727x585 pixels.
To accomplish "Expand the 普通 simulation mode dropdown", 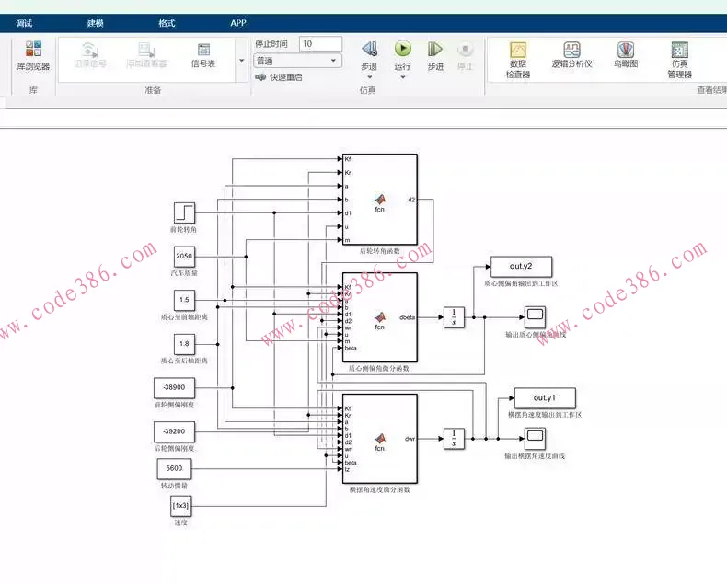I will (297, 61).
